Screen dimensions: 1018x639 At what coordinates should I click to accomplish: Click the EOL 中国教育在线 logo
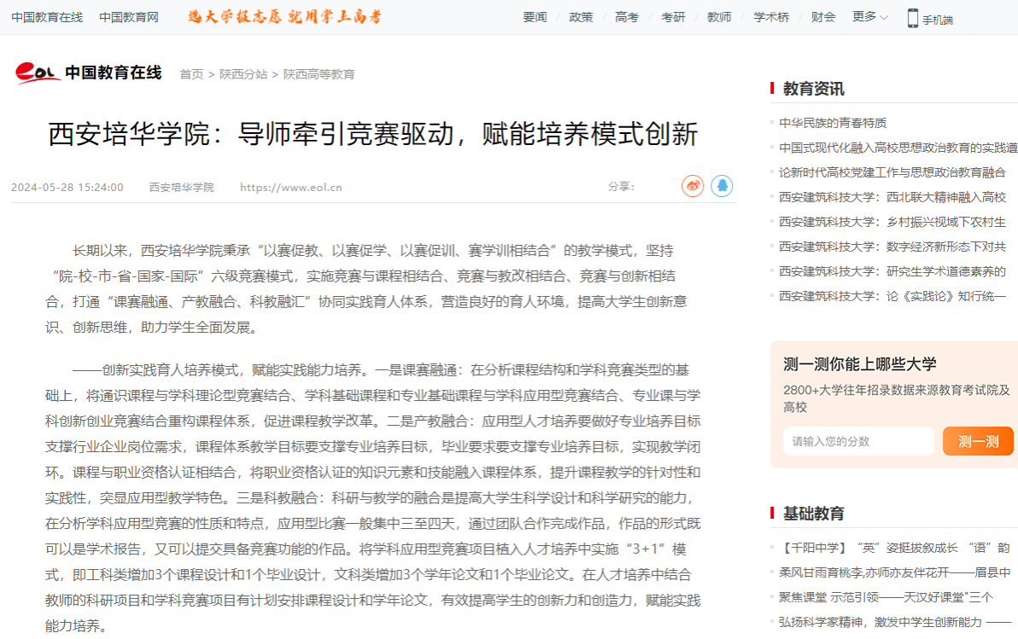pos(89,73)
